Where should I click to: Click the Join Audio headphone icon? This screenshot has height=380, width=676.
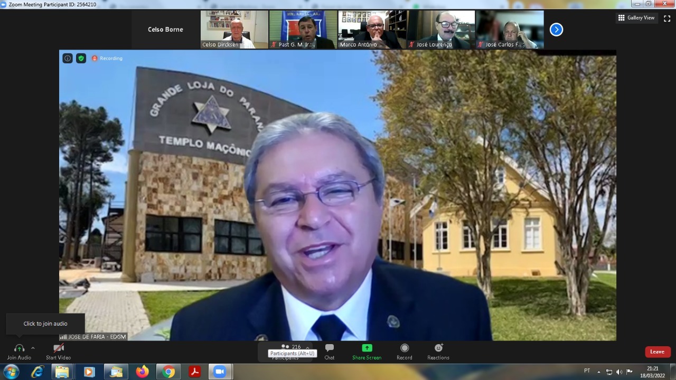pyautogui.click(x=19, y=348)
